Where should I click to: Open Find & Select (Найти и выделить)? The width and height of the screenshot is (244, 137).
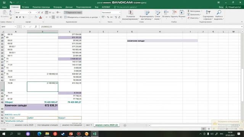tap(219, 15)
